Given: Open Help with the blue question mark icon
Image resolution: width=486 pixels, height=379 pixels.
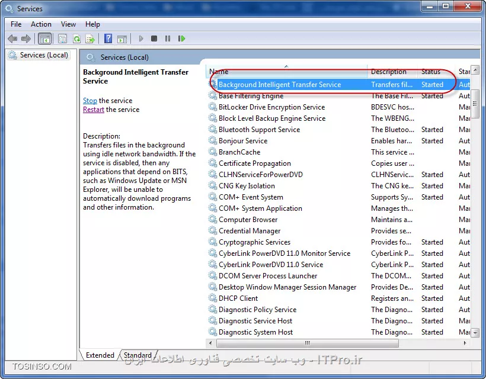Looking at the screenshot, I should coord(108,38).
